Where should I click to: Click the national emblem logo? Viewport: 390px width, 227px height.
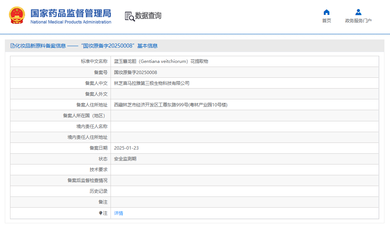point(17,15)
